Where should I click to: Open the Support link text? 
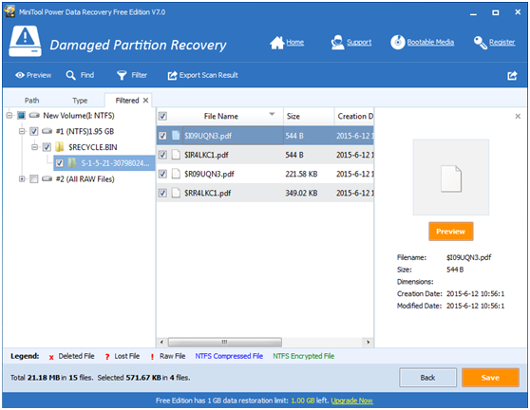pos(359,42)
